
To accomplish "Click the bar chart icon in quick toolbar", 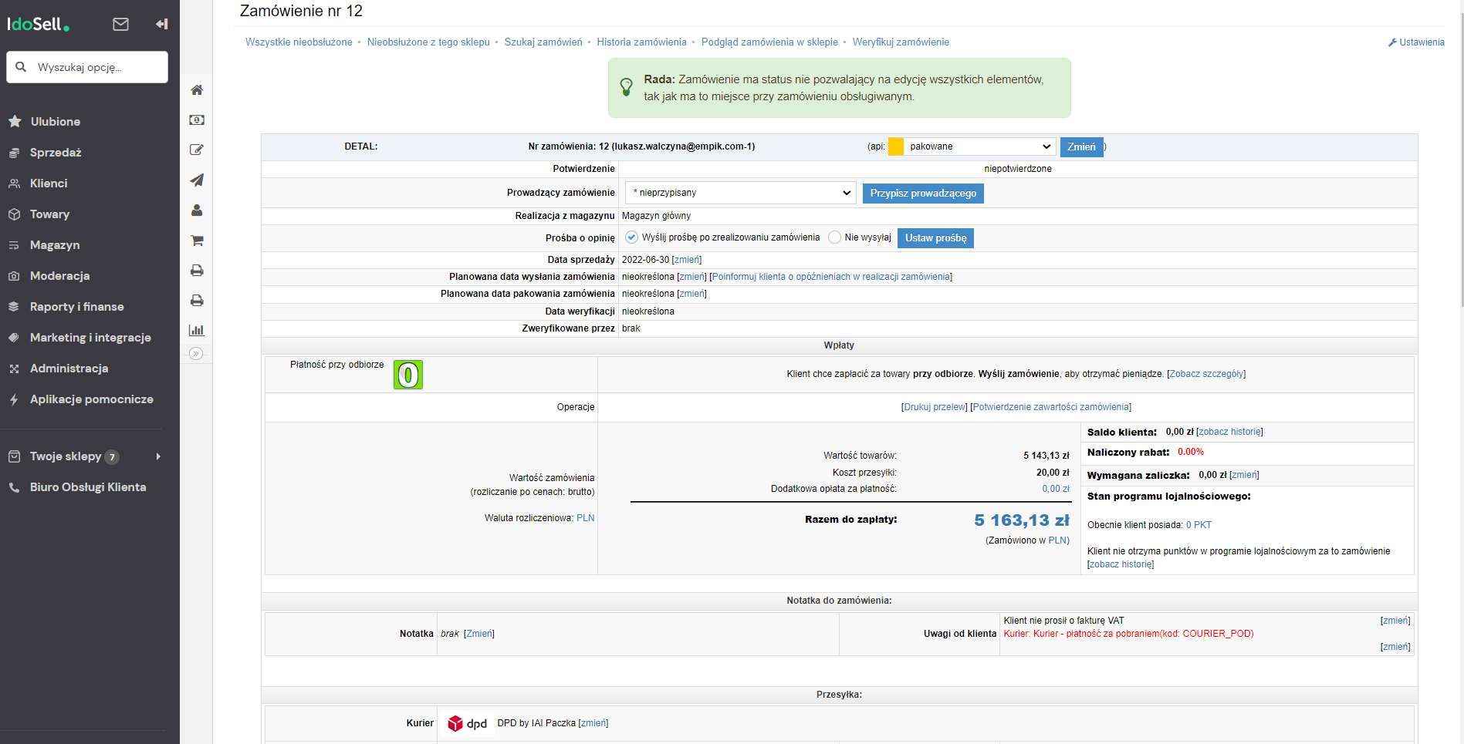I will point(197,330).
